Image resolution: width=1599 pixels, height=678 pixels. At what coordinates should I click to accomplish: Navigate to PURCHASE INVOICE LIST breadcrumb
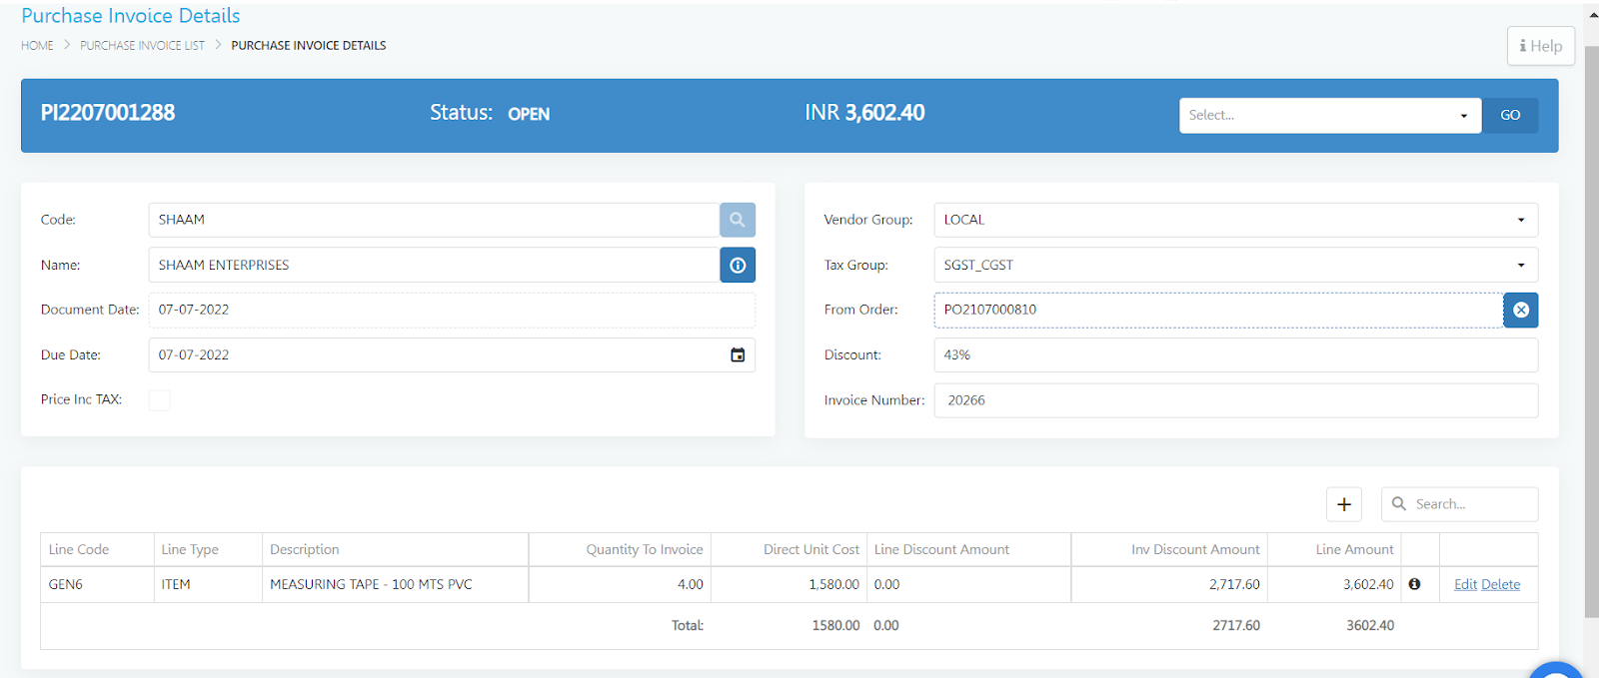click(x=142, y=46)
